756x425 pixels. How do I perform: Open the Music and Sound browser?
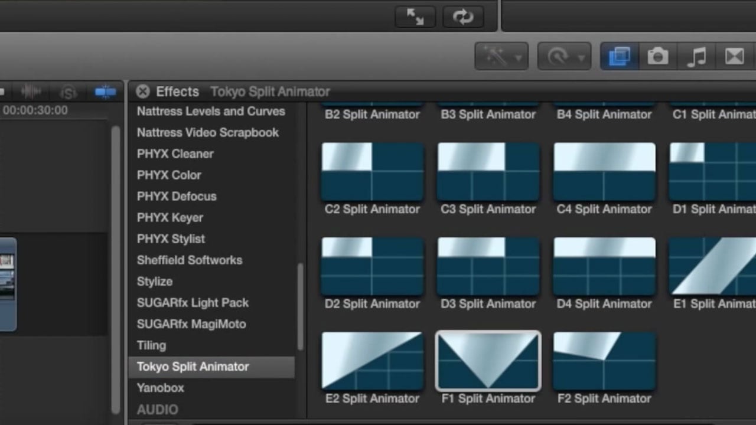point(696,57)
